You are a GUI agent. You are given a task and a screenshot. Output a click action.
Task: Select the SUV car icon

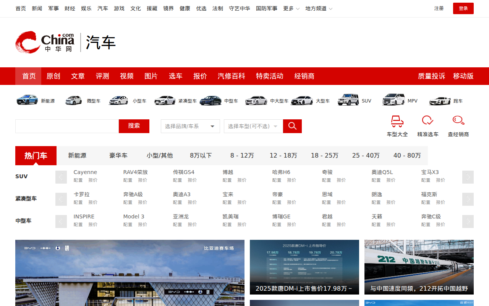pos(348,100)
